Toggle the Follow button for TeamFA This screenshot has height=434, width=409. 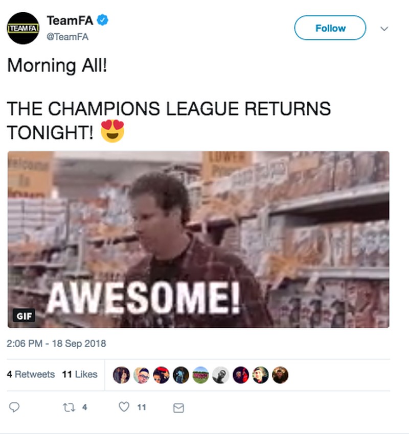[330, 28]
